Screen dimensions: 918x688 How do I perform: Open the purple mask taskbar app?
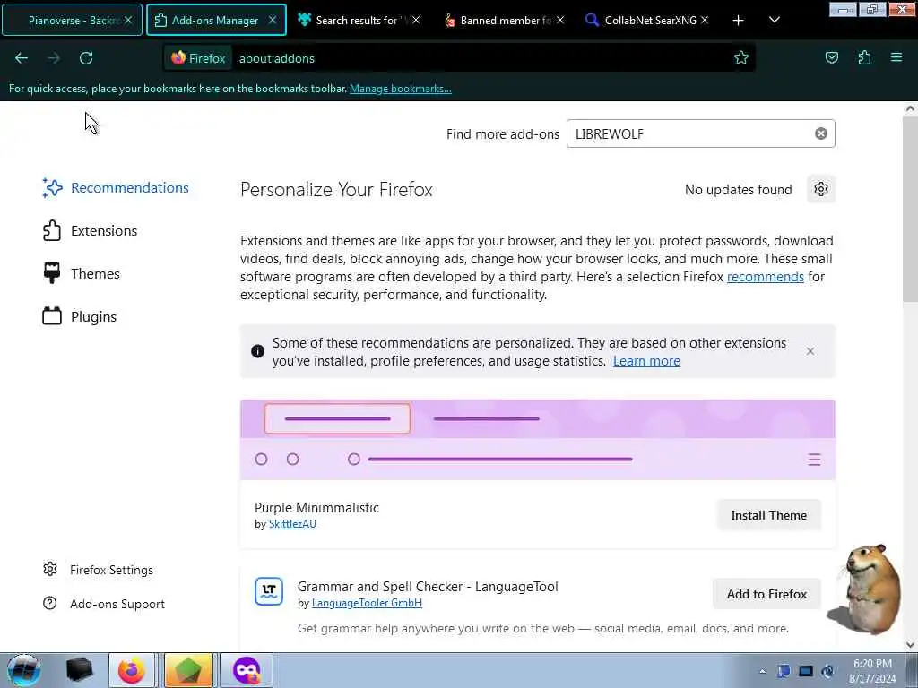[247, 670]
